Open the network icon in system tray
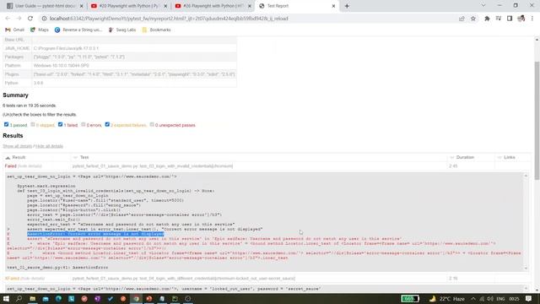Image resolution: width=540 pixels, height=304 pixels. click(x=482, y=298)
